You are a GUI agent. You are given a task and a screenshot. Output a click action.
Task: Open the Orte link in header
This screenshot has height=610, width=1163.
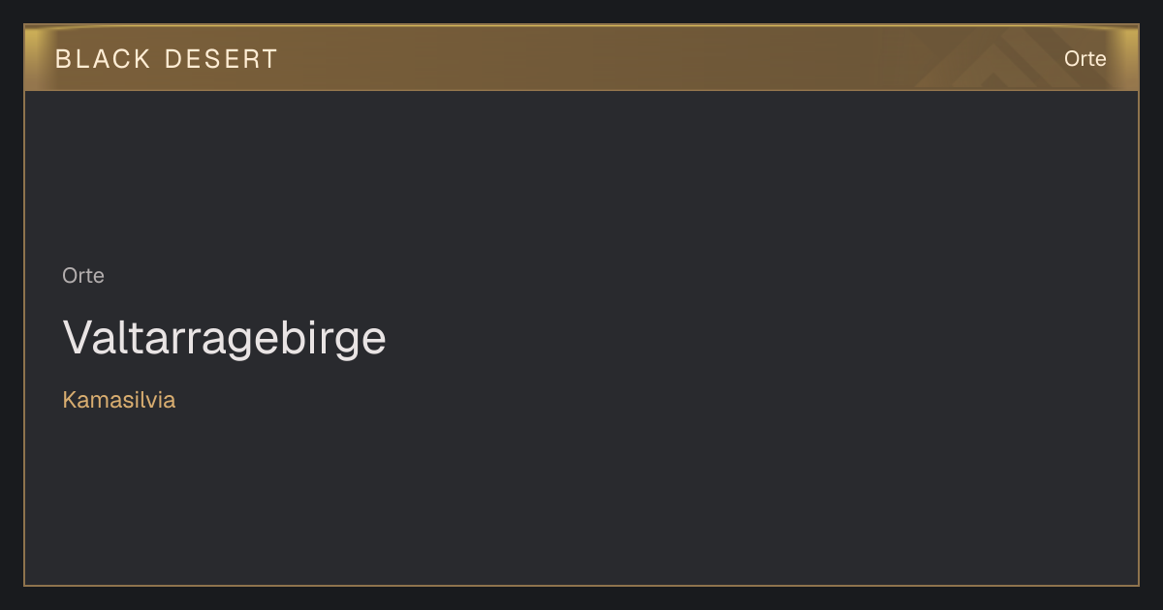click(1084, 59)
